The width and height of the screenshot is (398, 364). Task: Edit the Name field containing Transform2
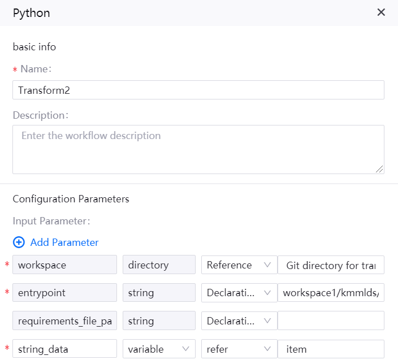[x=198, y=90]
